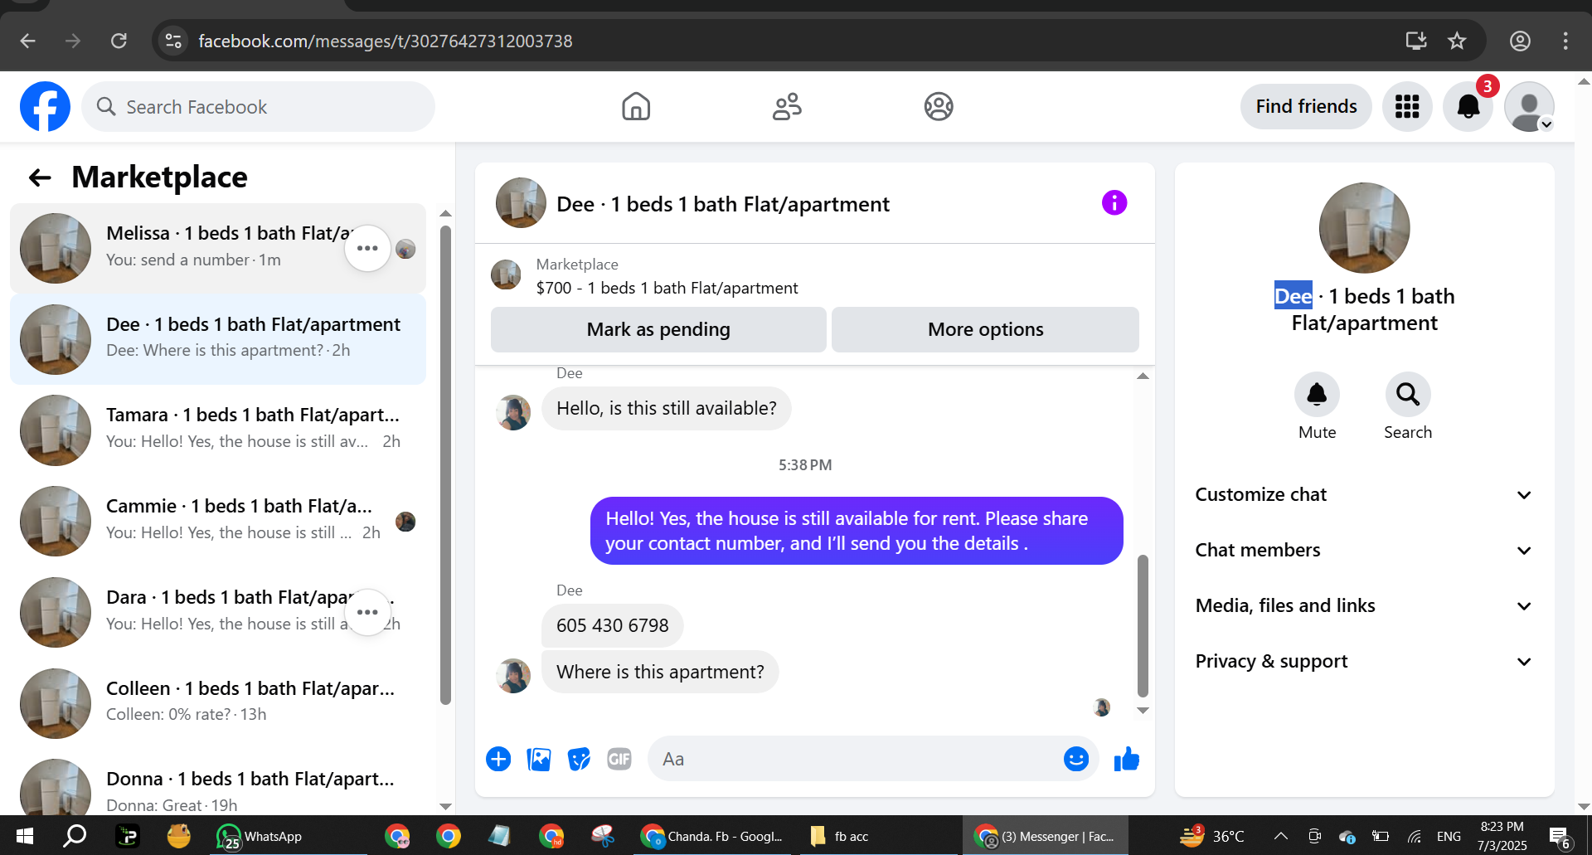Image resolution: width=1592 pixels, height=855 pixels.
Task: Choose a GIF icon in composer
Action: click(x=619, y=759)
